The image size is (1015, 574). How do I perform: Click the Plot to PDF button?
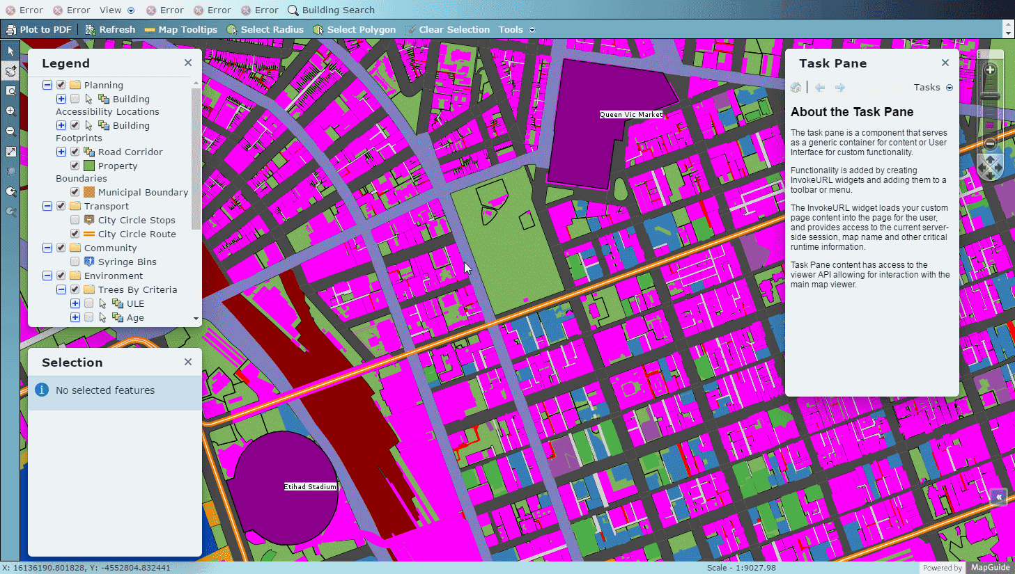point(39,29)
